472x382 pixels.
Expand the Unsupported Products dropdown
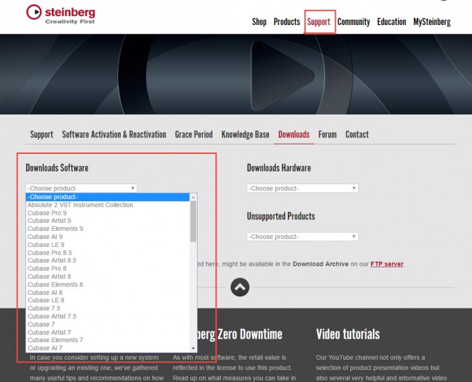click(x=303, y=236)
